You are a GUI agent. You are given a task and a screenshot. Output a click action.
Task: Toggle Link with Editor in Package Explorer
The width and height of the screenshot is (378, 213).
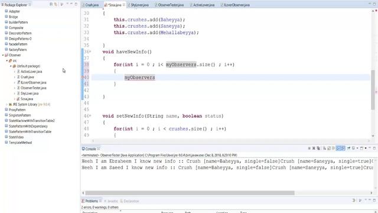pos(56,4)
